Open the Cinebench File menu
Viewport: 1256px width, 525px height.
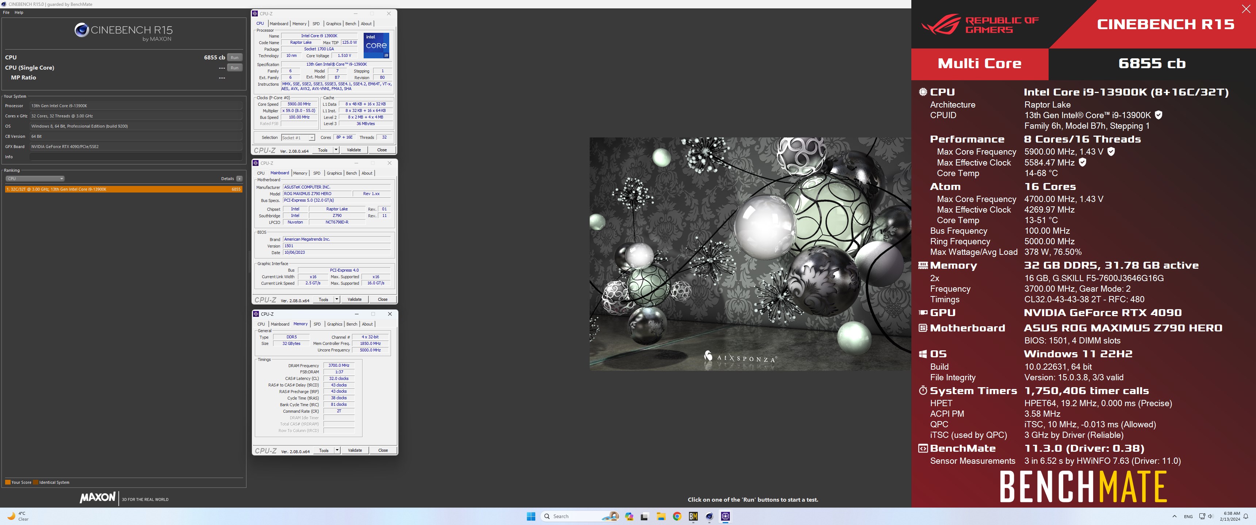point(6,13)
